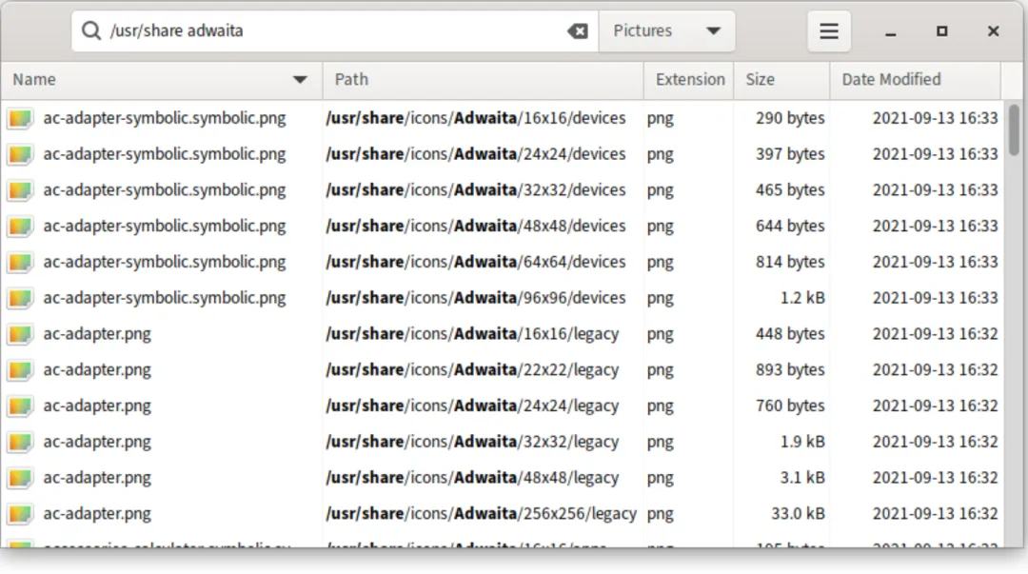
Task: Select ac-adapter-symbolic.symbolic.png in 32x32/devices
Action: pyautogui.click(x=165, y=190)
